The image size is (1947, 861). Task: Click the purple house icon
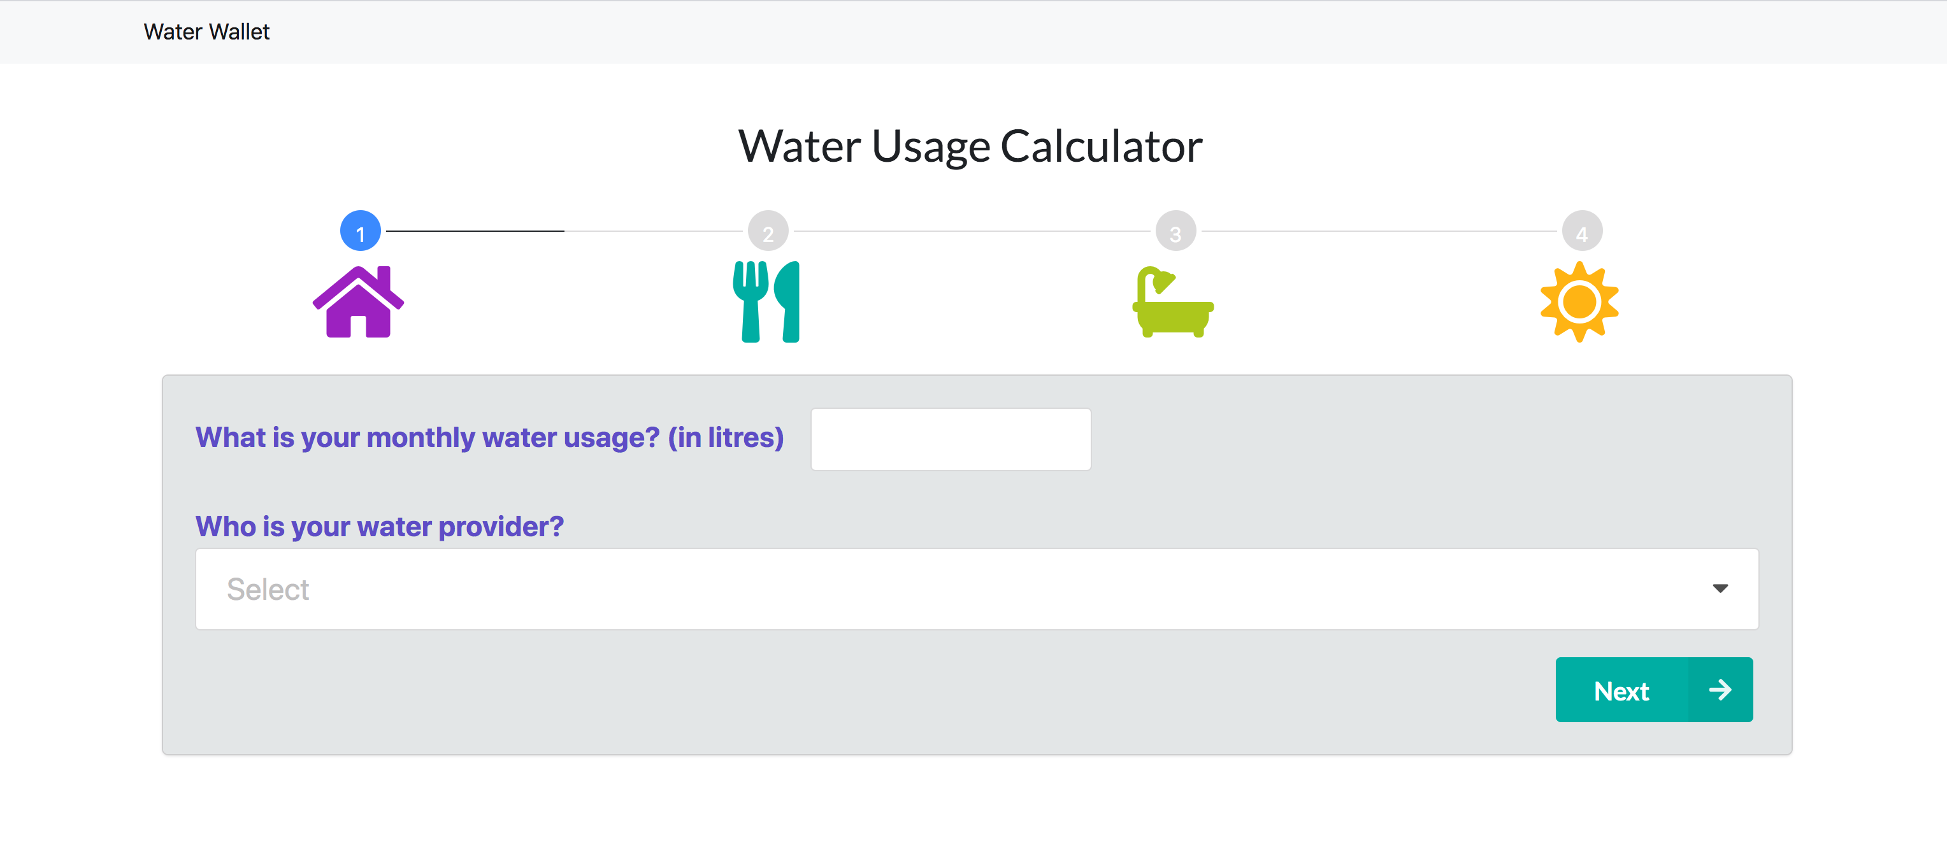(x=358, y=302)
